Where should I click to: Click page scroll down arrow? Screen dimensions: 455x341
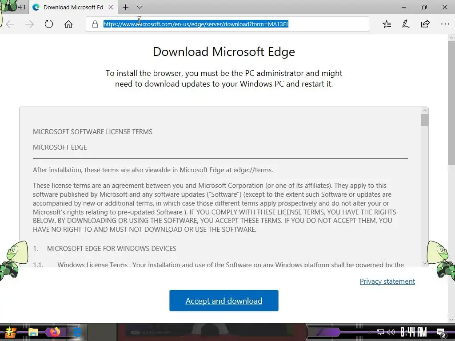coord(451,319)
